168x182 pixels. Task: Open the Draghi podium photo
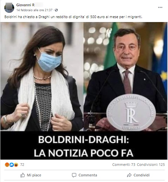click(x=125, y=77)
